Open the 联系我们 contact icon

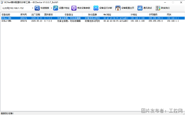(x=158, y=8)
